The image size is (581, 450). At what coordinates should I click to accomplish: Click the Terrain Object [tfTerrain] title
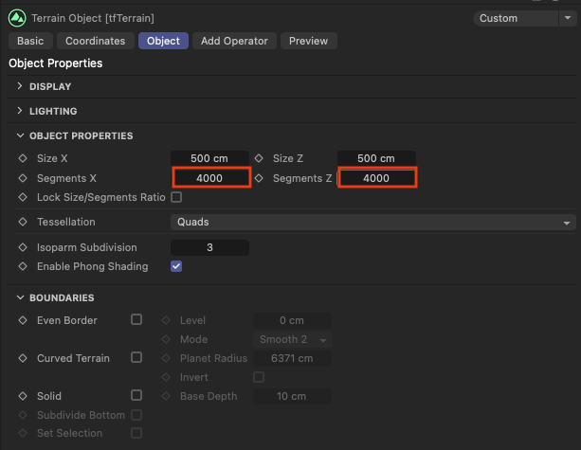coord(93,18)
